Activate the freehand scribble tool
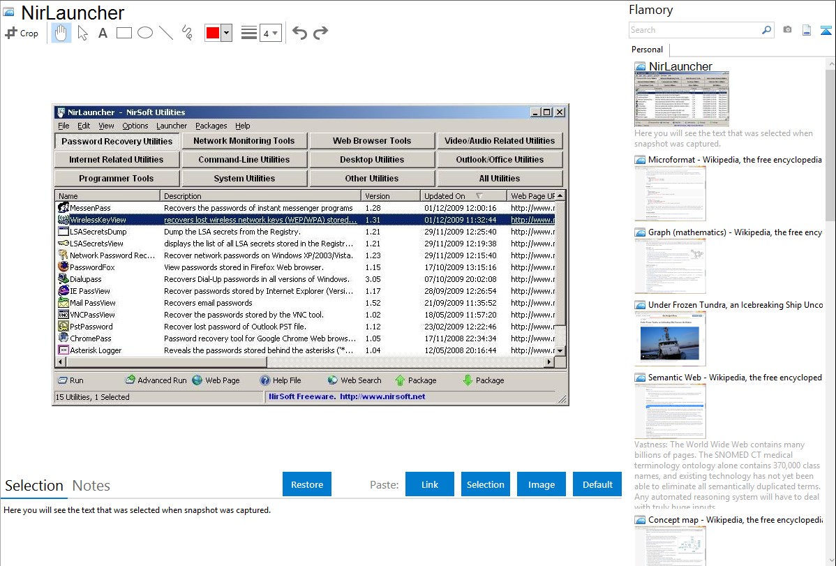This screenshot has height=566, width=836. tap(187, 33)
